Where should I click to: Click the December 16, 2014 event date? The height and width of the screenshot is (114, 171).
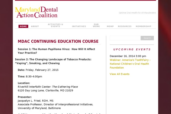pyautogui.click(x=128, y=56)
